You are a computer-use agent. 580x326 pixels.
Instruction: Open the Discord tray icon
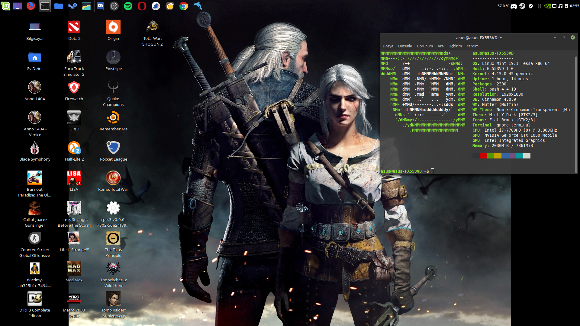pyautogui.click(x=514, y=6)
